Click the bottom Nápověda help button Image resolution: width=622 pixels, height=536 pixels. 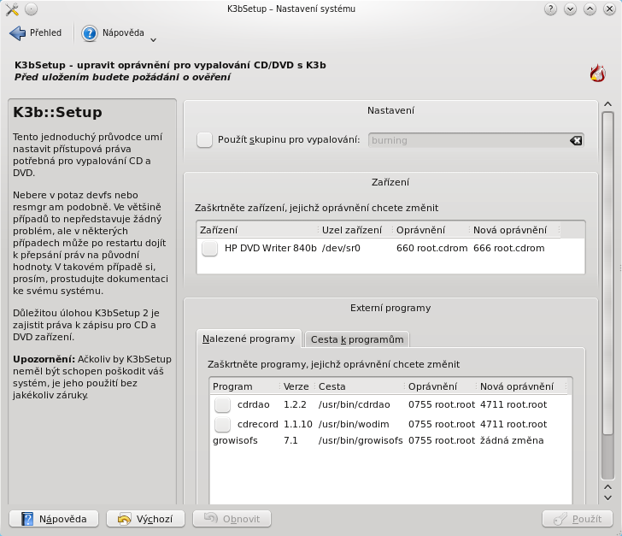[54, 519]
